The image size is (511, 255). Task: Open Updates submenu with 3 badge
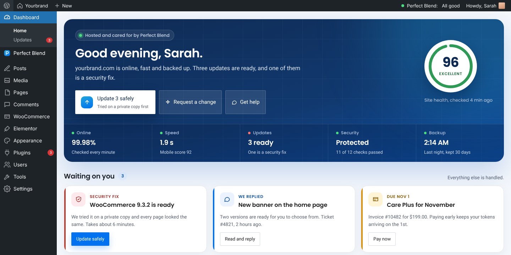click(x=28, y=40)
